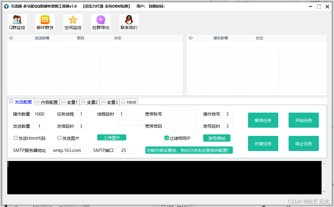Click the 发送数量 input field
This screenshot has height=207, width=334.
click(40, 126)
